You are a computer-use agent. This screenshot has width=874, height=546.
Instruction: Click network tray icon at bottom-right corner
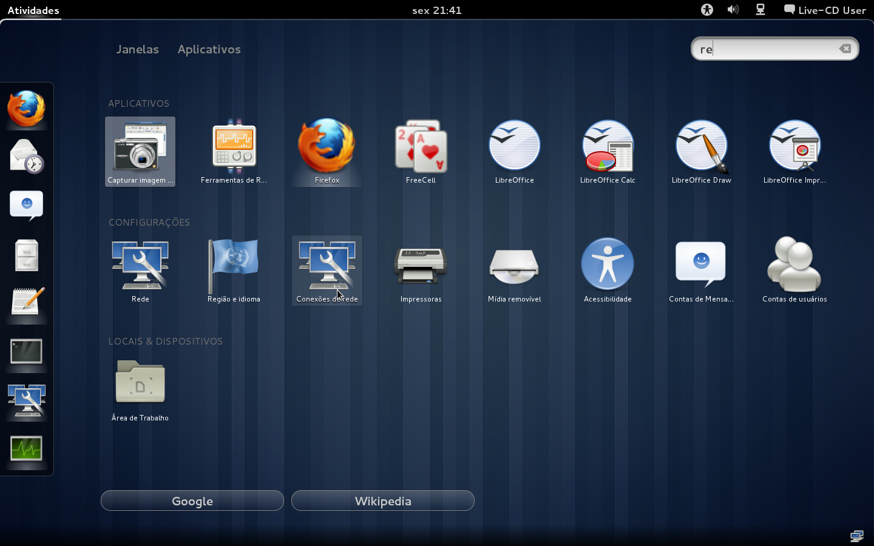pos(857,536)
